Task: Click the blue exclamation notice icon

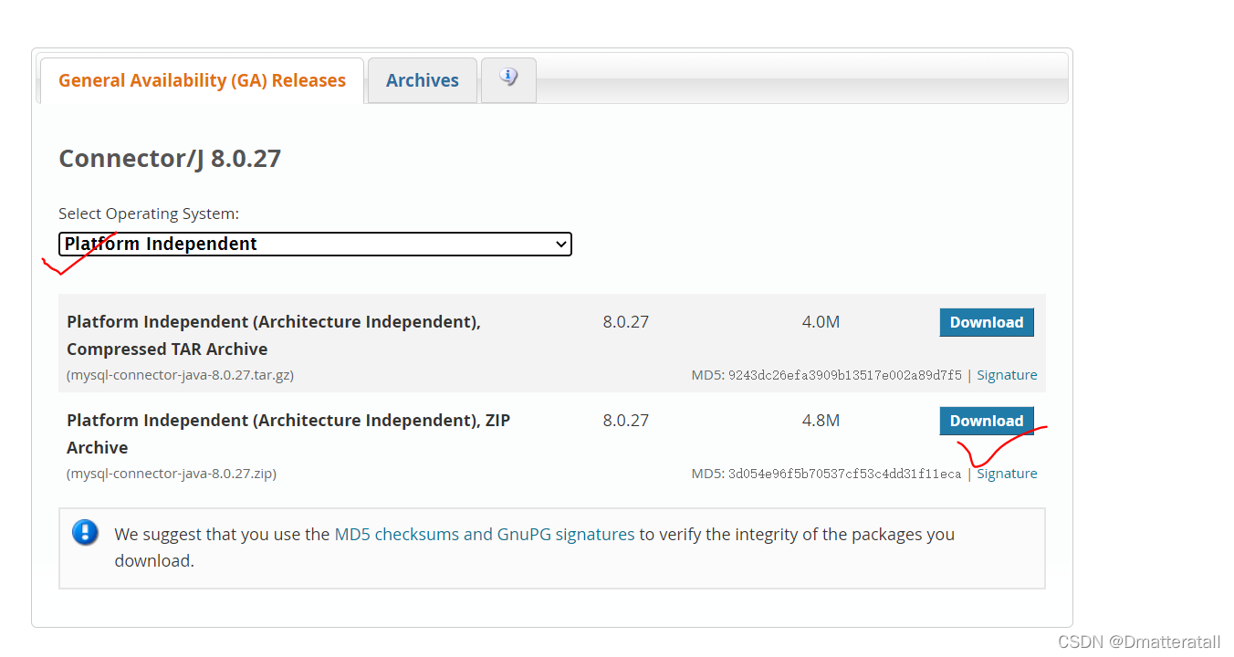Action: tap(85, 532)
